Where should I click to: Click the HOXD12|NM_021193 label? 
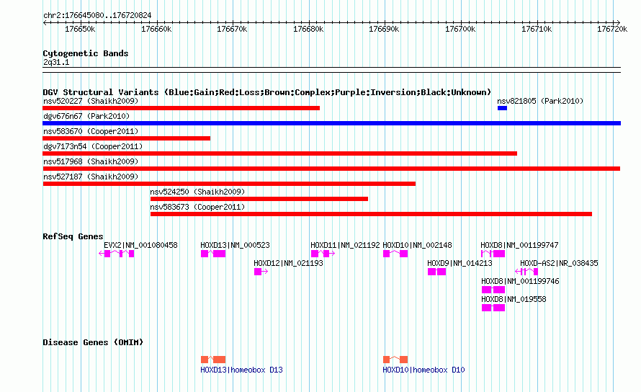pyautogui.click(x=288, y=263)
